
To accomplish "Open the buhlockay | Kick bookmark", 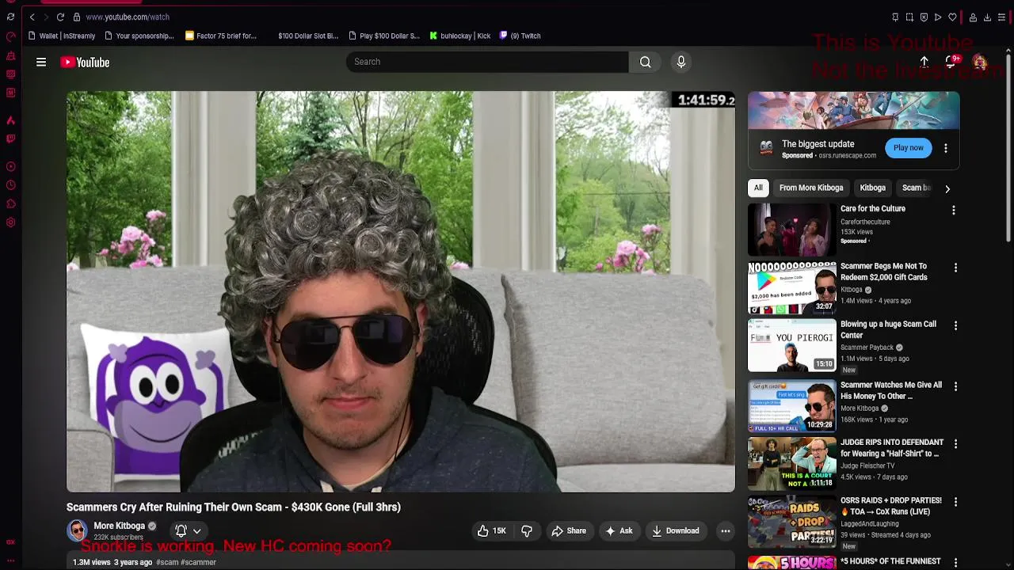I will click(460, 36).
